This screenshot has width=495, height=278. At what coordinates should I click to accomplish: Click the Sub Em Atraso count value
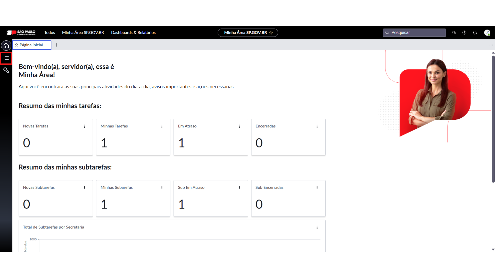181,204
